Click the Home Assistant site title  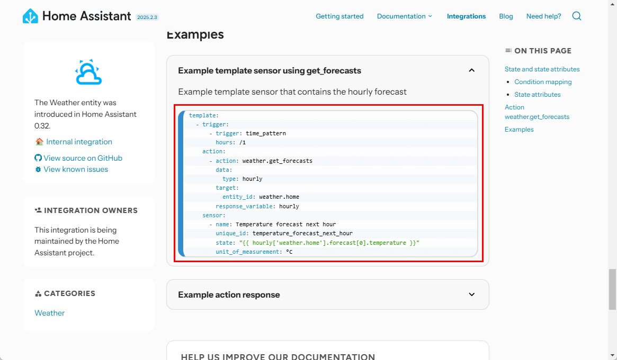pos(86,16)
